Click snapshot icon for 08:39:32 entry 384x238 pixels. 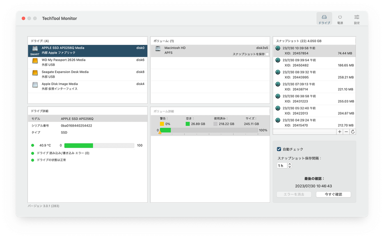click(x=278, y=72)
